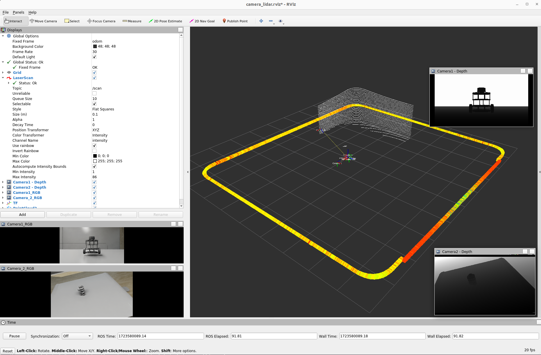The image size is (541, 355).
Task: Click the Displays panel monitor icon
Action: (x=3, y=30)
